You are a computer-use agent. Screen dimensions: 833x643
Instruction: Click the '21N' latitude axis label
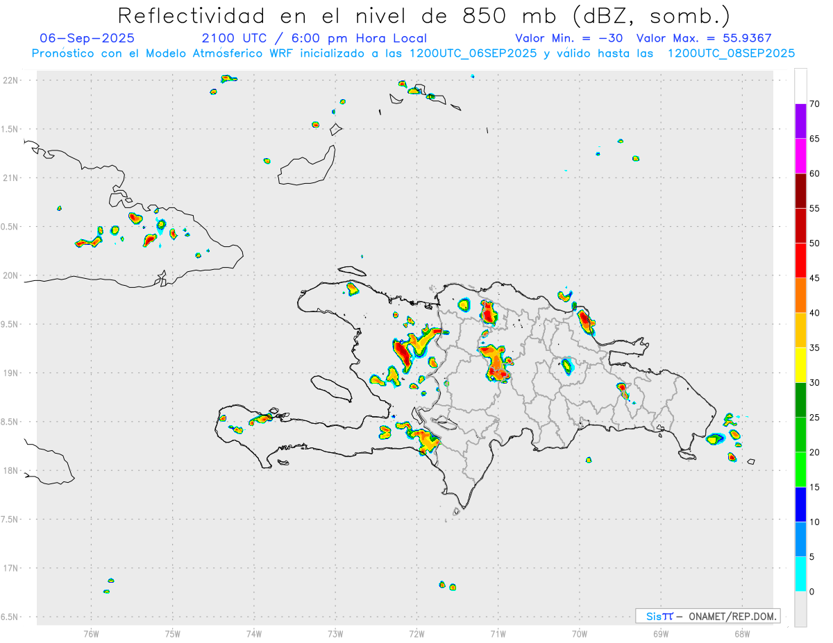tap(10, 178)
